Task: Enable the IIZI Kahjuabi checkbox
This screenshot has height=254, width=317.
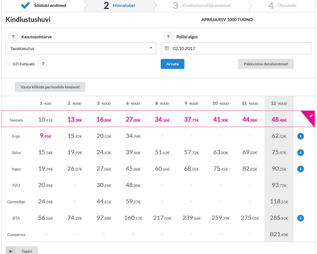Action: point(8,64)
